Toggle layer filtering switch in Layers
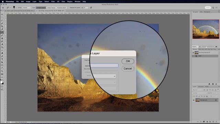 (218, 90)
